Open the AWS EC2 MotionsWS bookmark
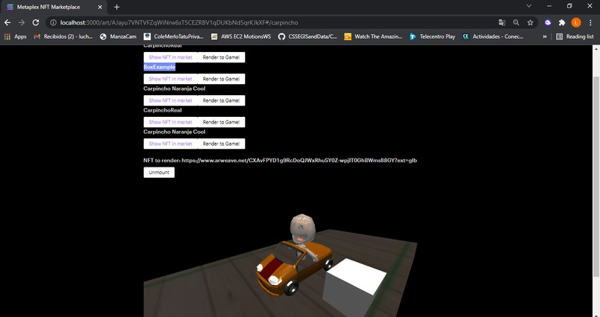600x317 pixels. [241, 36]
